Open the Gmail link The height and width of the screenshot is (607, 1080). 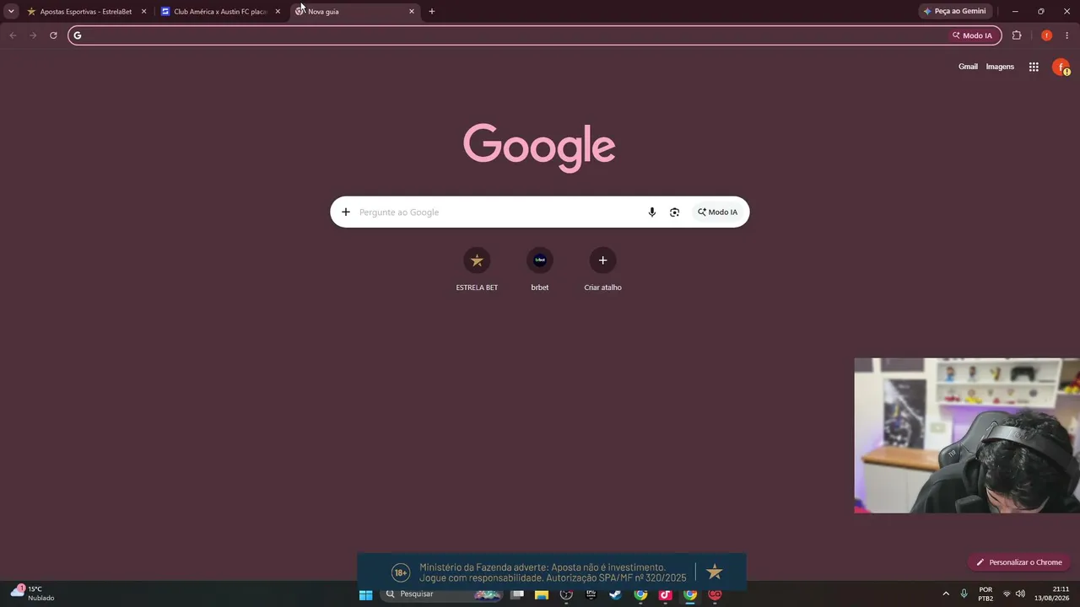(968, 67)
